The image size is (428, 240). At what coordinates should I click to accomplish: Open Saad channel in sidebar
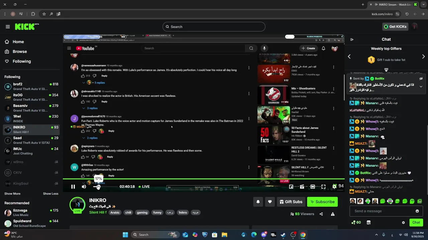[x=31, y=140]
